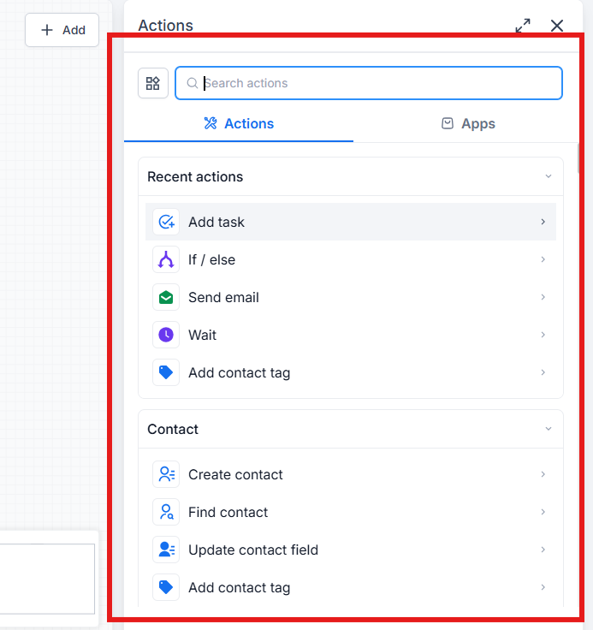The image size is (593, 630).
Task: Open the Update contact field row chevron
Action: click(x=543, y=550)
